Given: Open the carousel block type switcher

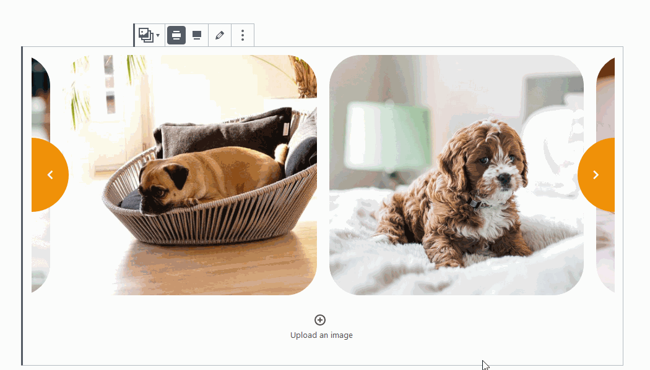Looking at the screenshot, I should pos(149,35).
